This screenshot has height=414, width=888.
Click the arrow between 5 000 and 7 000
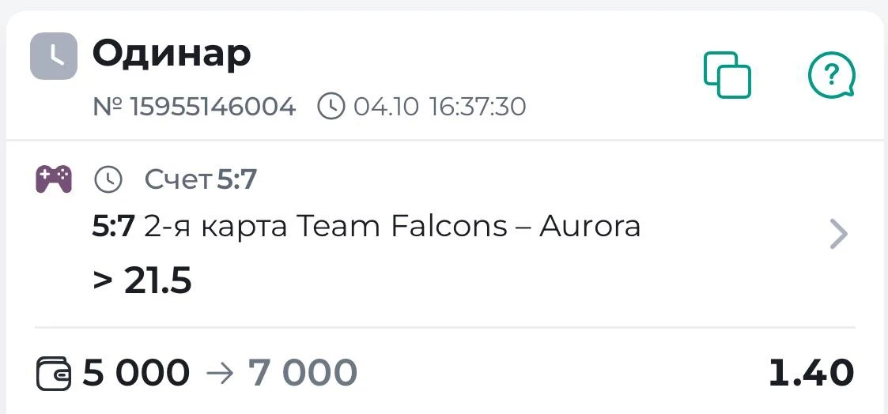[x=220, y=374]
